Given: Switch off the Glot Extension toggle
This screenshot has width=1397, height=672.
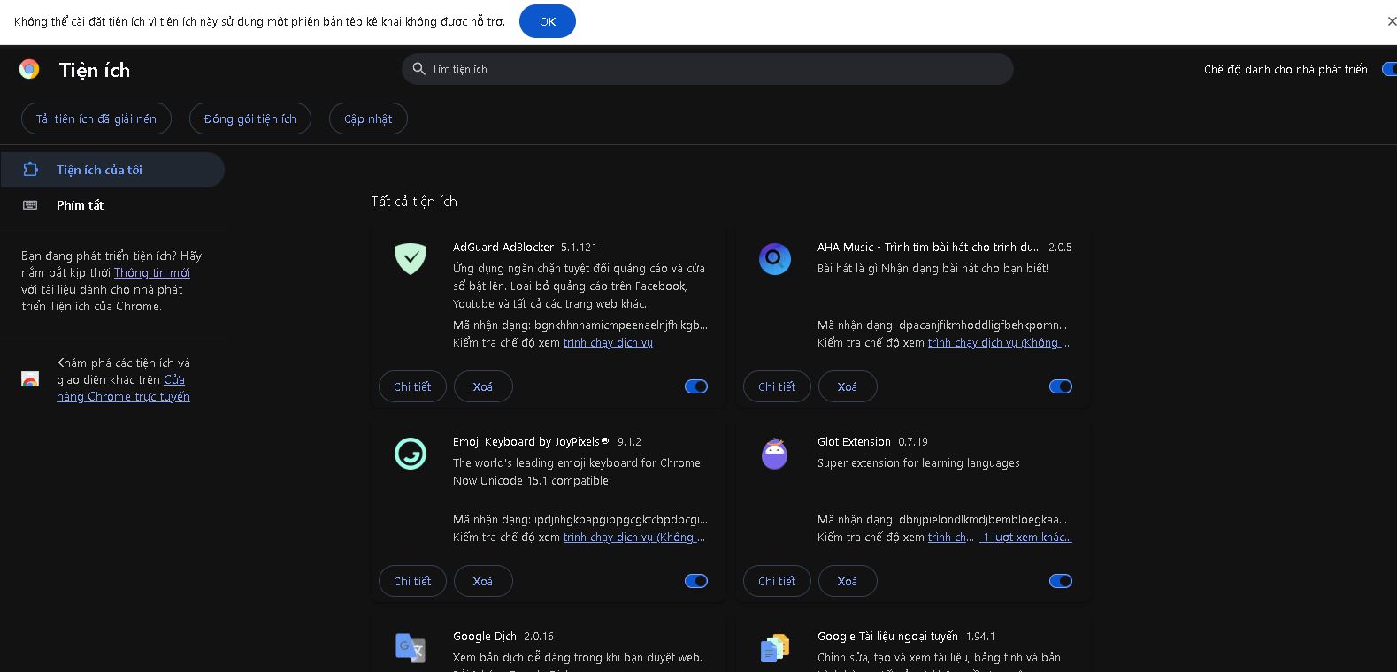Looking at the screenshot, I should (x=1060, y=581).
